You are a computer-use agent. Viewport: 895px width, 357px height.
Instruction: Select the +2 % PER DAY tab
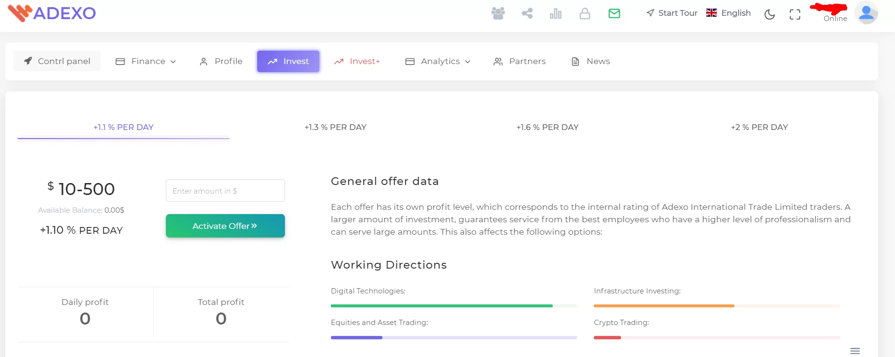(x=760, y=127)
